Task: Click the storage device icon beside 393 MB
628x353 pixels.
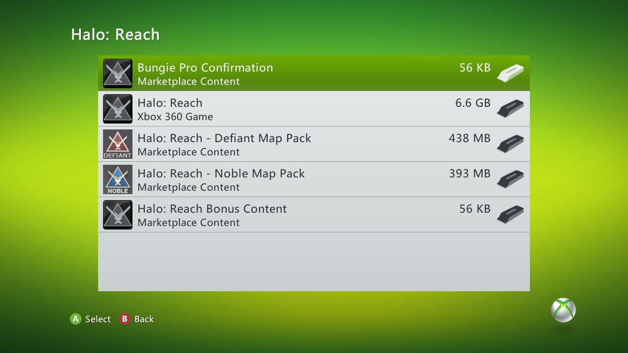Action: tap(510, 179)
